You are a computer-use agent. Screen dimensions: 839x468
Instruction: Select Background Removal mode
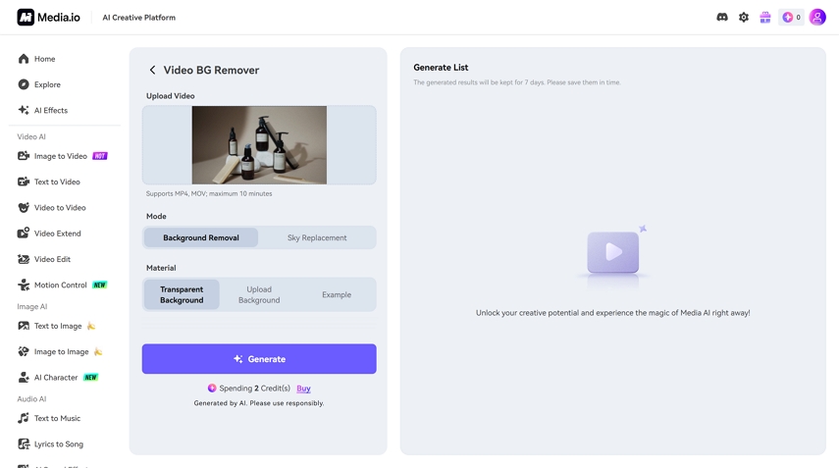(201, 238)
